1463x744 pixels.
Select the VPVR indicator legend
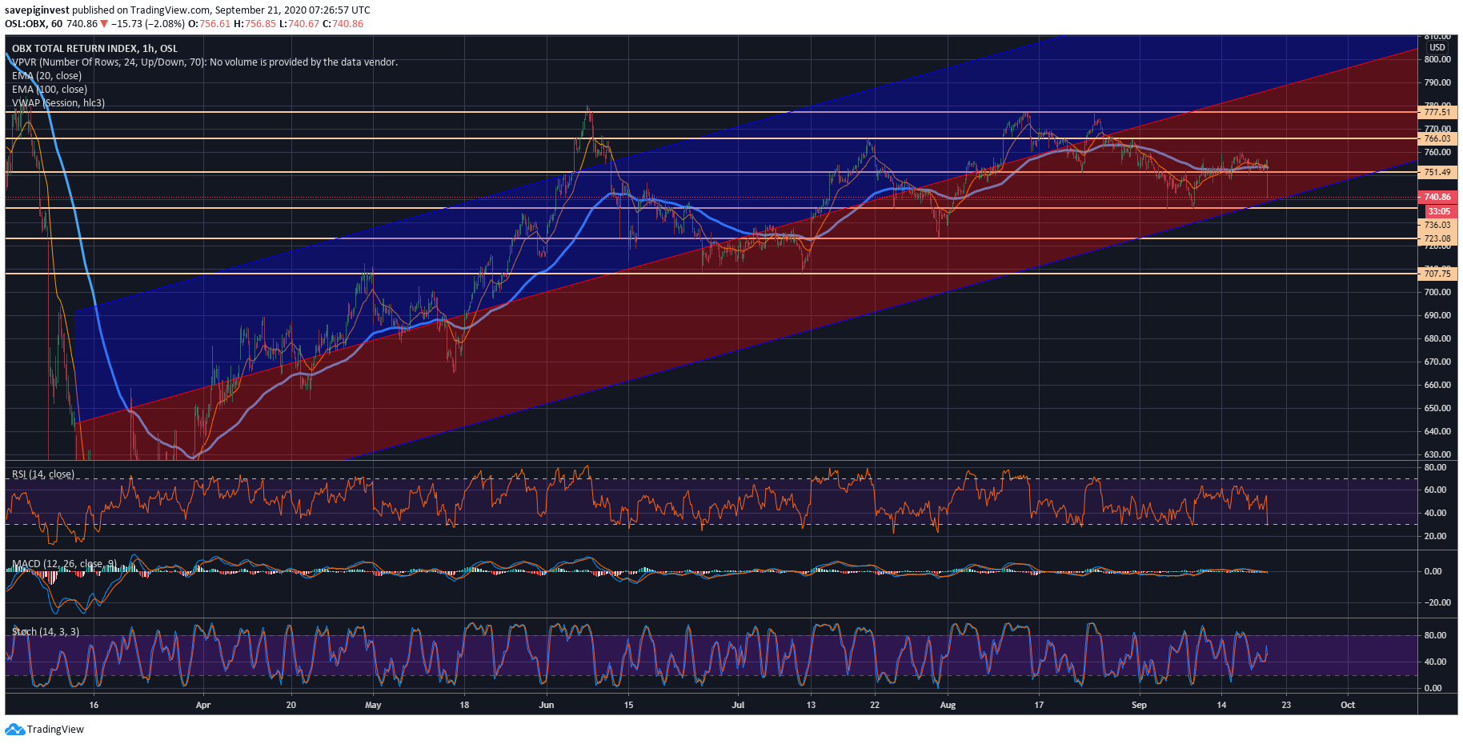click(204, 62)
